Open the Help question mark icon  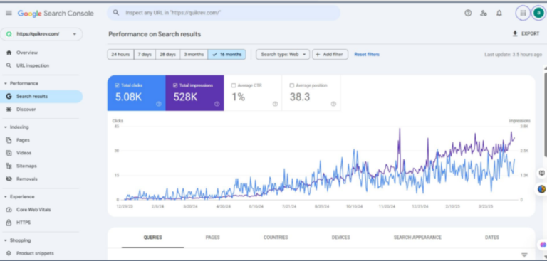point(468,14)
